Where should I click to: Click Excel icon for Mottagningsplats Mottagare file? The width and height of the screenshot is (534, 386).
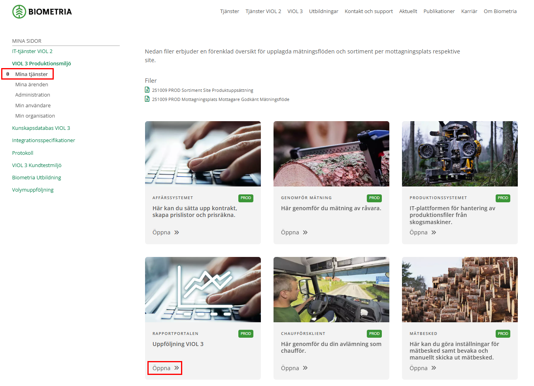pos(147,99)
